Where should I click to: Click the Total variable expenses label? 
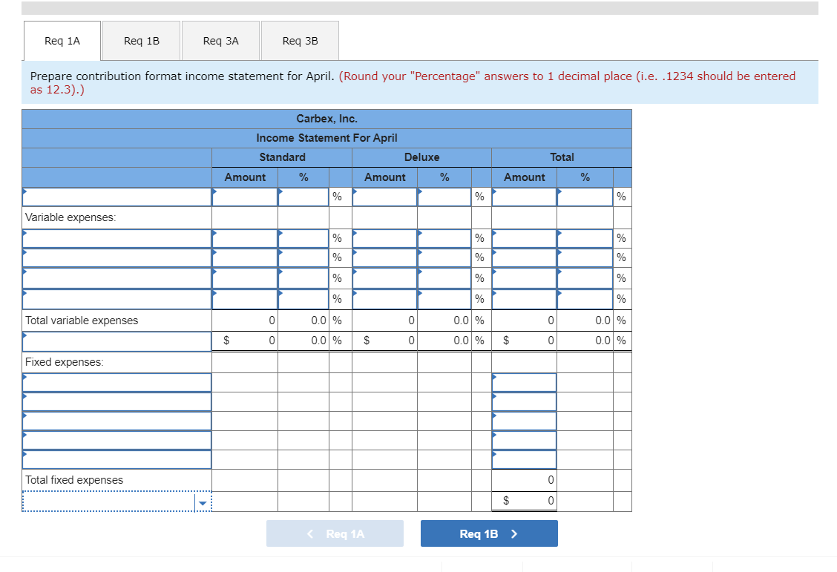82,320
